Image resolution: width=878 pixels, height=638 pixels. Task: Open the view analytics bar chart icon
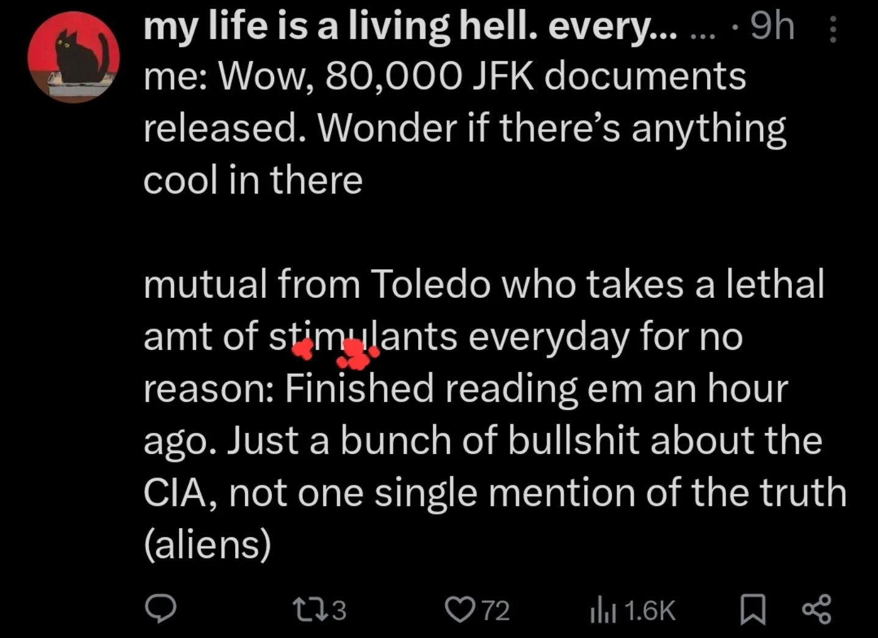pyautogui.click(x=601, y=610)
